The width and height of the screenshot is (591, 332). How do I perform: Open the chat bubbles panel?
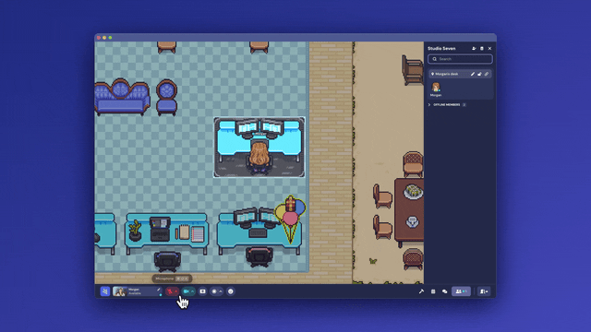[445, 291]
